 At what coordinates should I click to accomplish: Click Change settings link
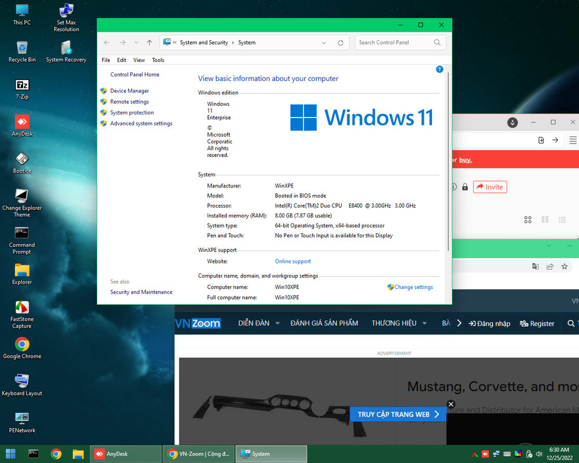[x=413, y=287]
